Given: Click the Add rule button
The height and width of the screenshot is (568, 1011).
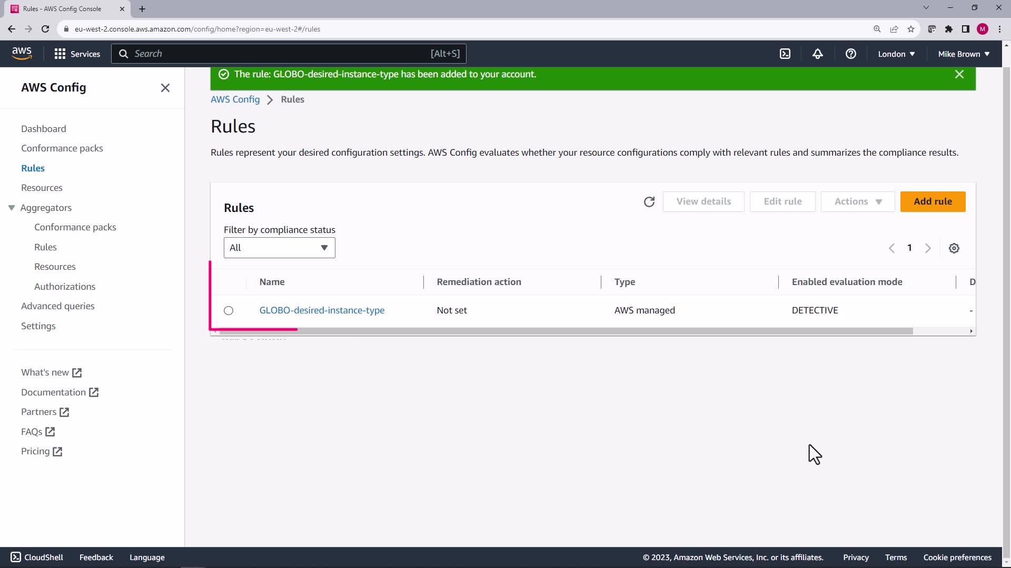Looking at the screenshot, I should [933, 202].
